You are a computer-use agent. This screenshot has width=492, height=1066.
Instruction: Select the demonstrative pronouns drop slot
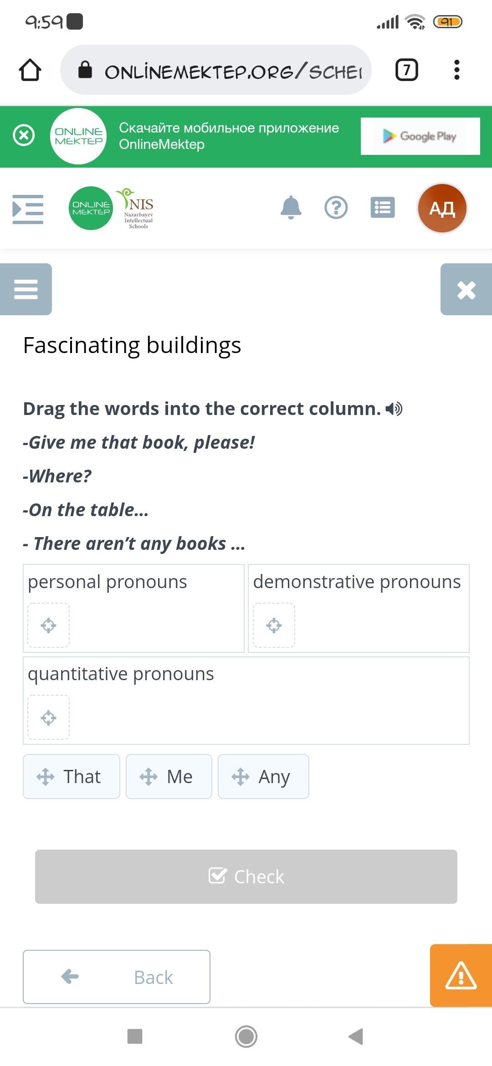[274, 625]
